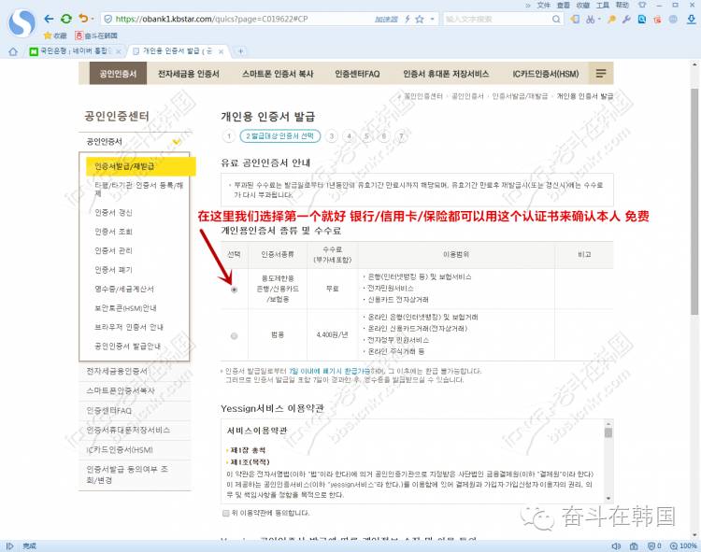Image resolution: width=701 pixels, height=552 pixels.
Task: Close the 개인용 인증서 발급 tab
Action: tap(221, 51)
